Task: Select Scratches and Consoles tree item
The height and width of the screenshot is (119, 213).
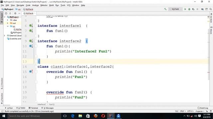Action: tap(14, 39)
